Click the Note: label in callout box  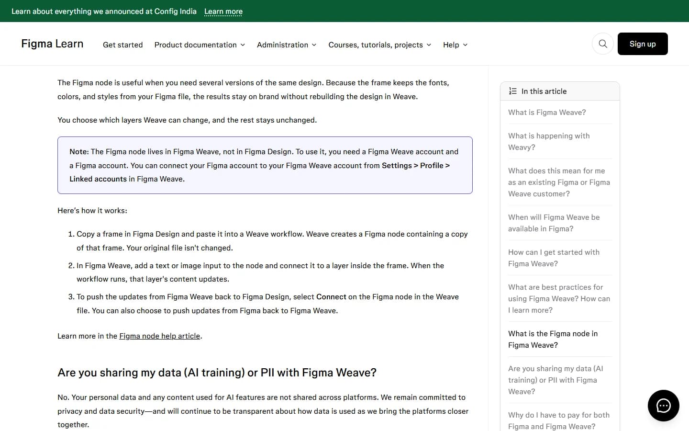click(79, 152)
